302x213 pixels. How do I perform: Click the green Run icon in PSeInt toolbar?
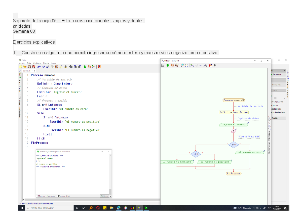(x=85, y=67)
